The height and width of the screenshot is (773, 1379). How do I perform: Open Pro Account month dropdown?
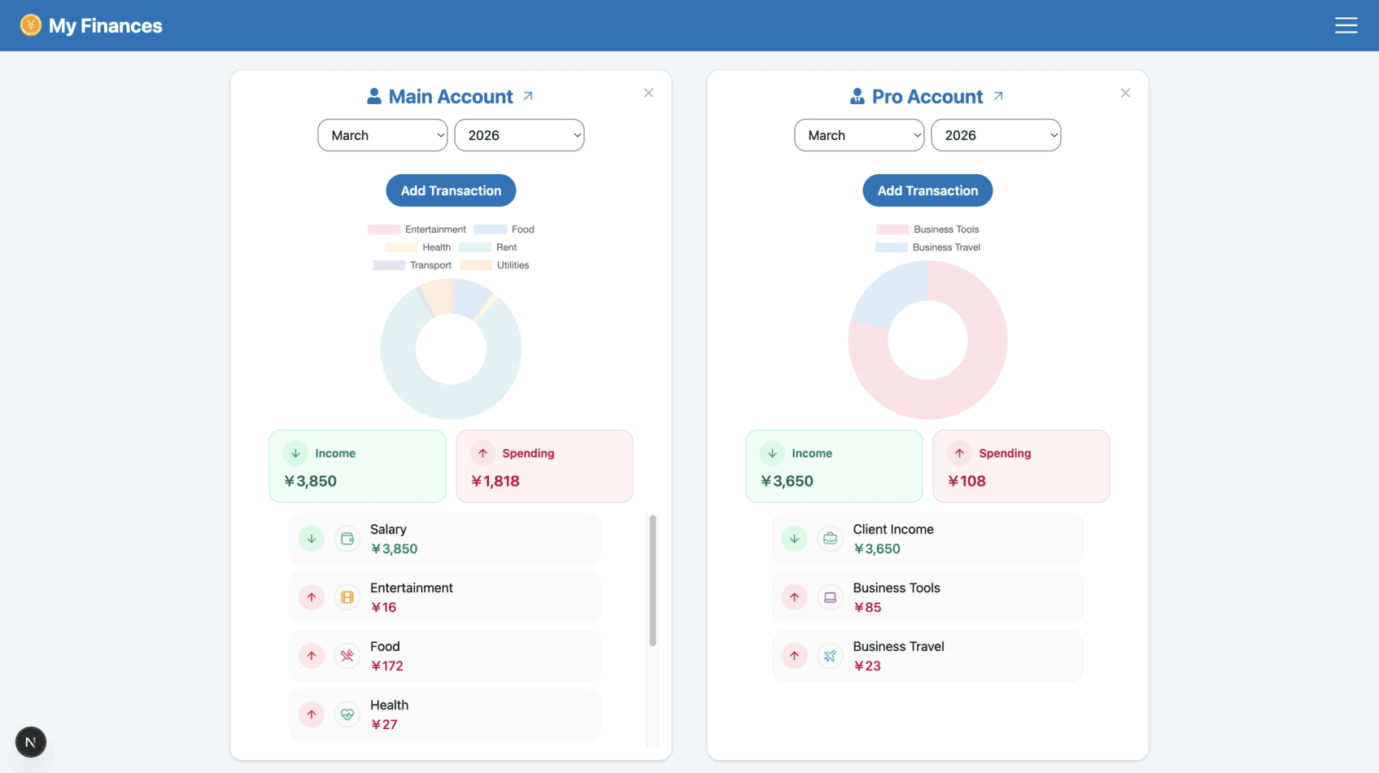pyautogui.click(x=859, y=135)
